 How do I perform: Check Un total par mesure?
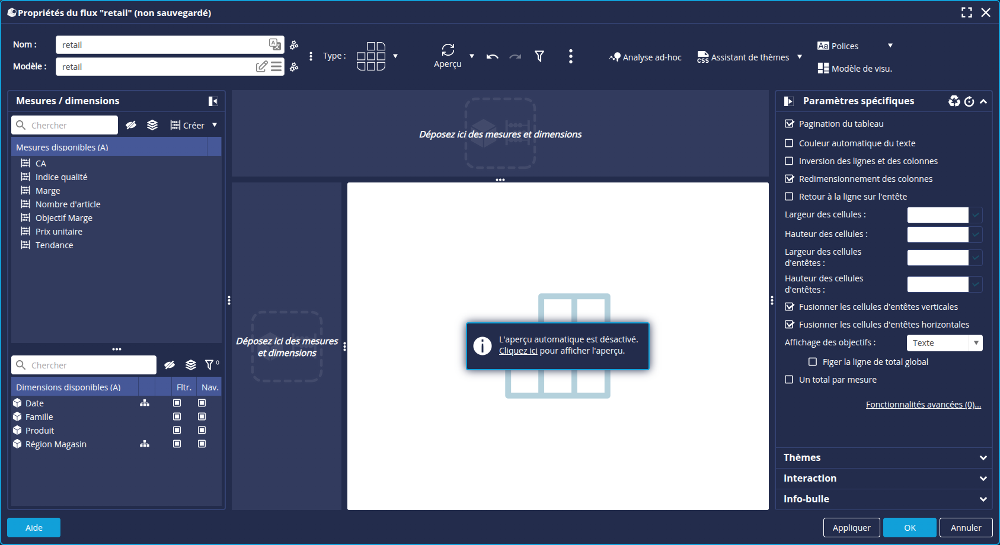tap(789, 380)
